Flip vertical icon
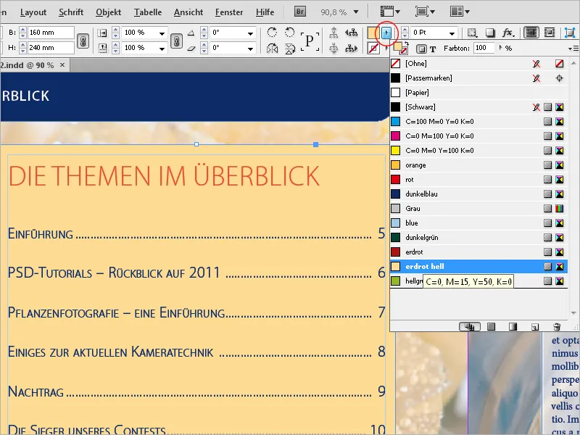 (x=290, y=48)
